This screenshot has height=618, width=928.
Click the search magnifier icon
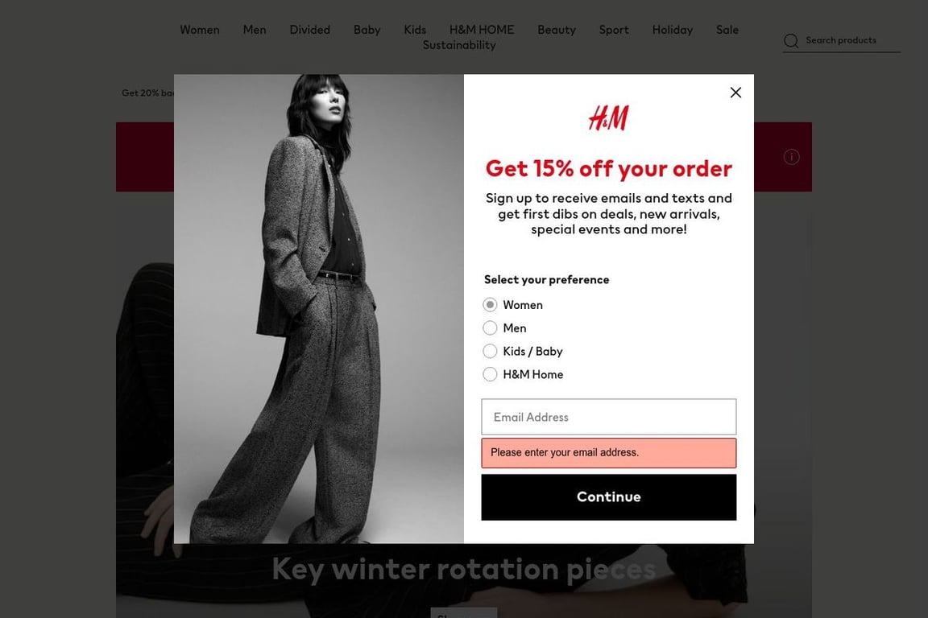[791, 41]
